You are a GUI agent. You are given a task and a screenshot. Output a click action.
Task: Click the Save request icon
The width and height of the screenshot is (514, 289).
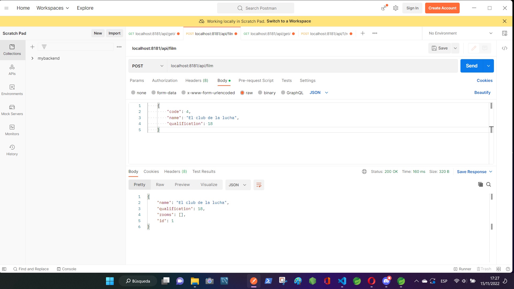440,48
